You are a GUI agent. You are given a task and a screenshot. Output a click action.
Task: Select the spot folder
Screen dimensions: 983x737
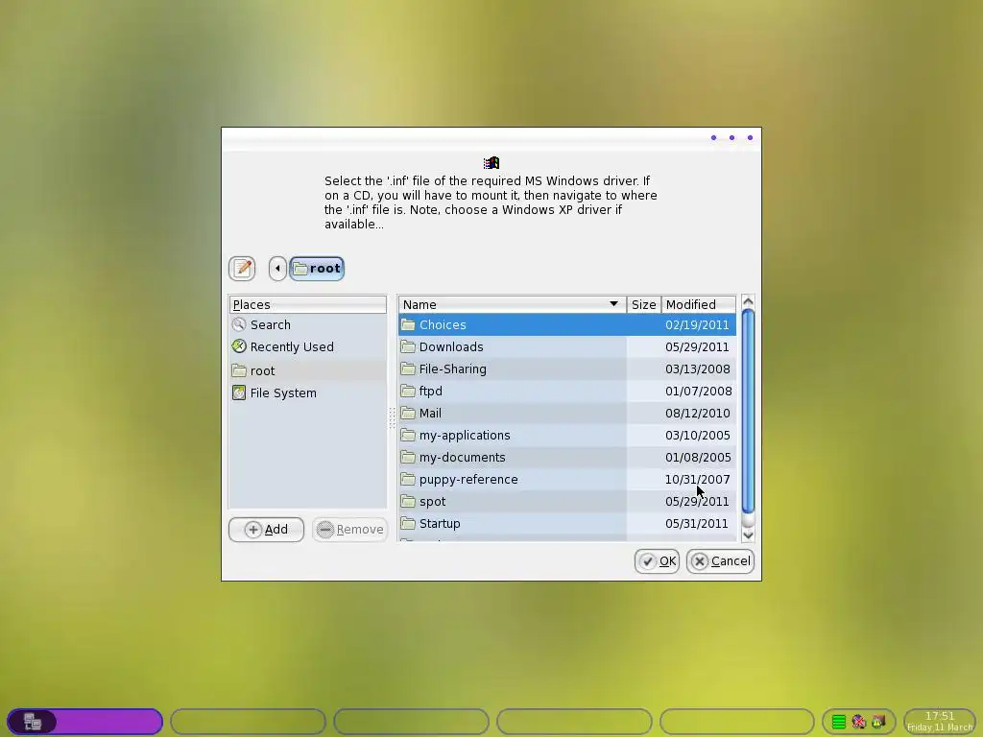[x=566, y=501]
